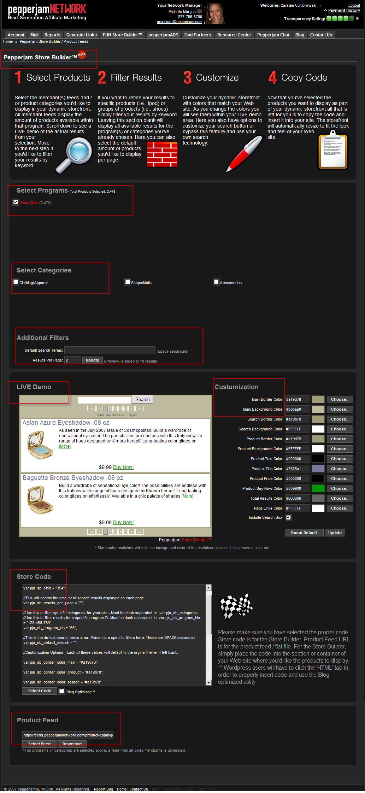Click the red pen Customize illustration
The width and height of the screenshot is (365, 793).
[245, 154]
